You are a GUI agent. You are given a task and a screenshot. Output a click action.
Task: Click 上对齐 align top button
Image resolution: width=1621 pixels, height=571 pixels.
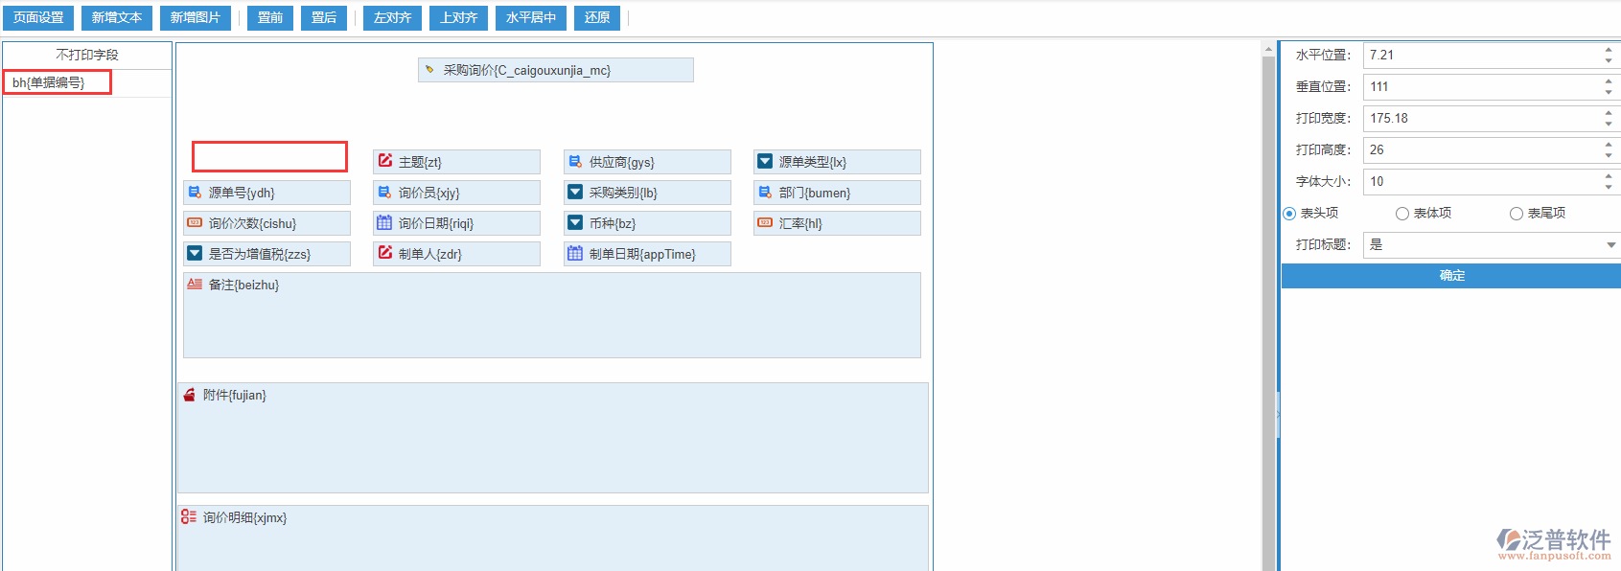click(459, 18)
